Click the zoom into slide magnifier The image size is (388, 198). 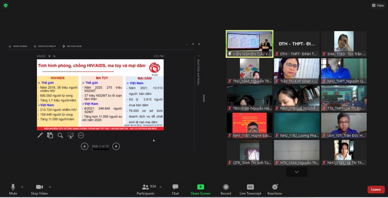(60, 135)
